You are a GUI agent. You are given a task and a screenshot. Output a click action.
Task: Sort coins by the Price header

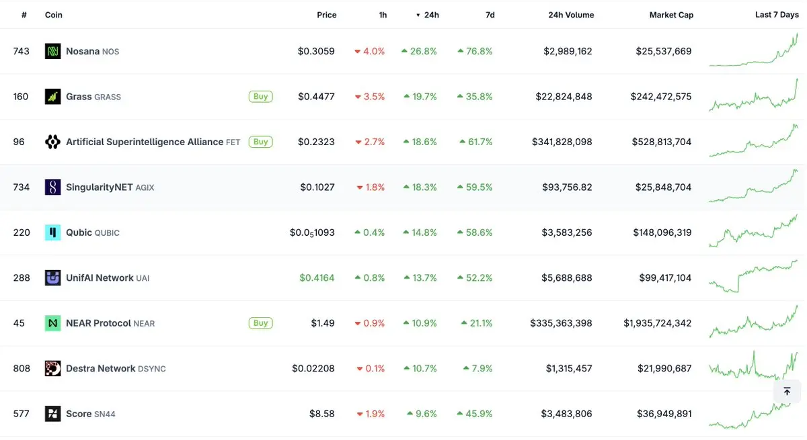pyautogui.click(x=327, y=15)
